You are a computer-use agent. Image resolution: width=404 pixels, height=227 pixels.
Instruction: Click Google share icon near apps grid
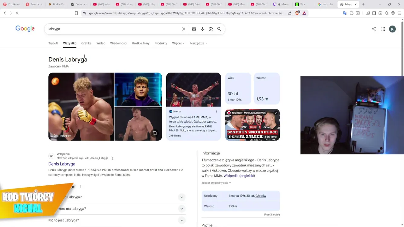click(374, 29)
